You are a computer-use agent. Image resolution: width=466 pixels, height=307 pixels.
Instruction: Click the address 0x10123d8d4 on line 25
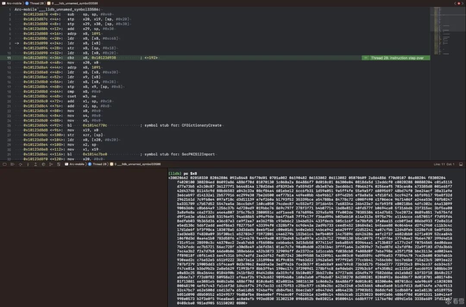[35, 125]
